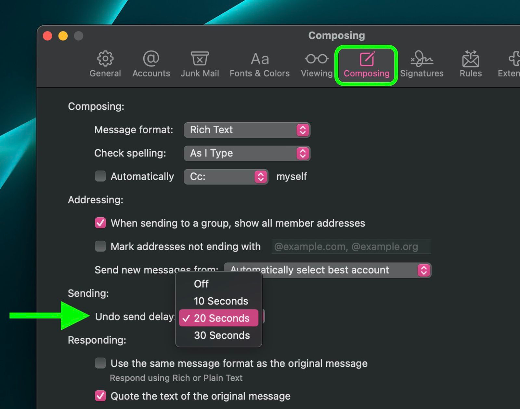Open the General preferences gear icon

pos(105,59)
